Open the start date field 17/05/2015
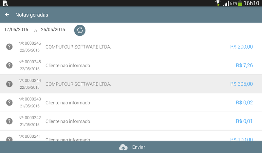Viewport: 262px width, 153px height. [17, 30]
